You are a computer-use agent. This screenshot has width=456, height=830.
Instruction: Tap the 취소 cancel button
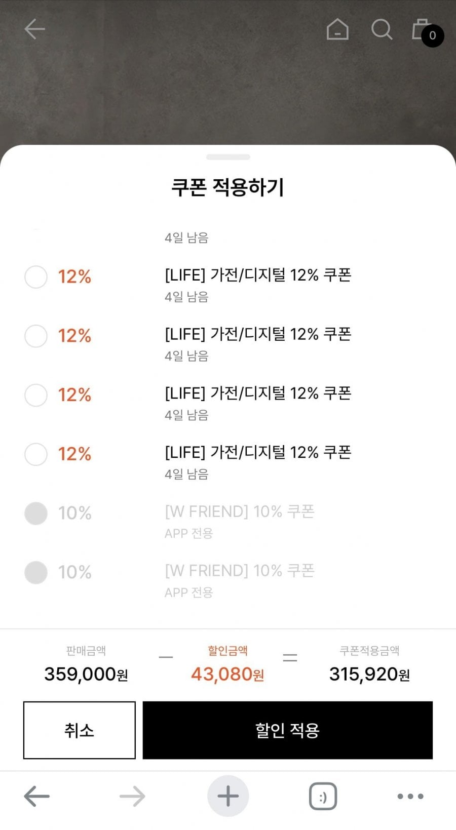coord(80,730)
